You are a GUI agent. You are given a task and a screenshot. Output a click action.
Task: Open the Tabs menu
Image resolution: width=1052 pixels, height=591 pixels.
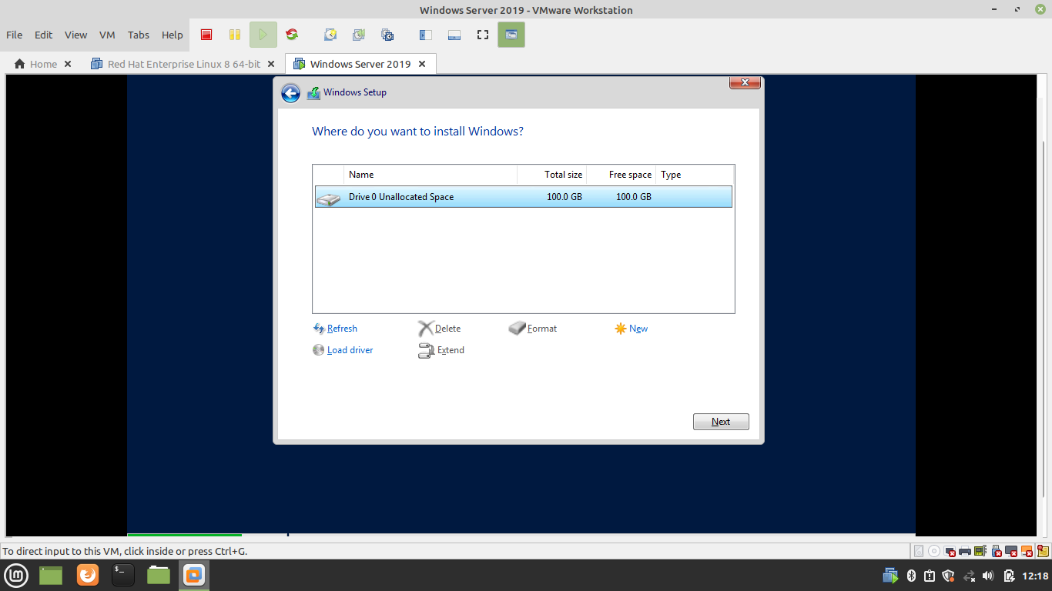click(139, 35)
